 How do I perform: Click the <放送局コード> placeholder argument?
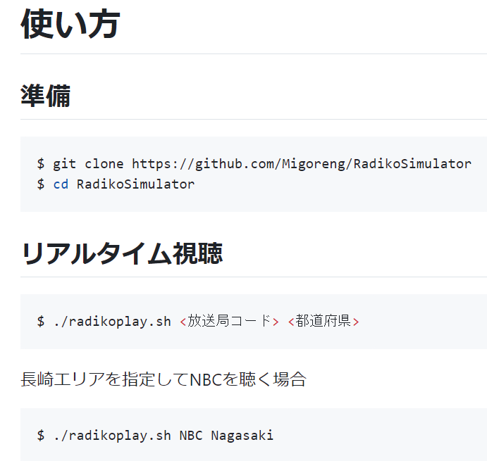click(229, 321)
